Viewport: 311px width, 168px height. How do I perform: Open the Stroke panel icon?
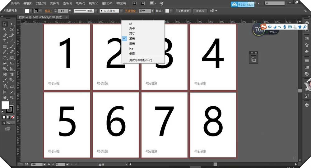coord(307,61)
